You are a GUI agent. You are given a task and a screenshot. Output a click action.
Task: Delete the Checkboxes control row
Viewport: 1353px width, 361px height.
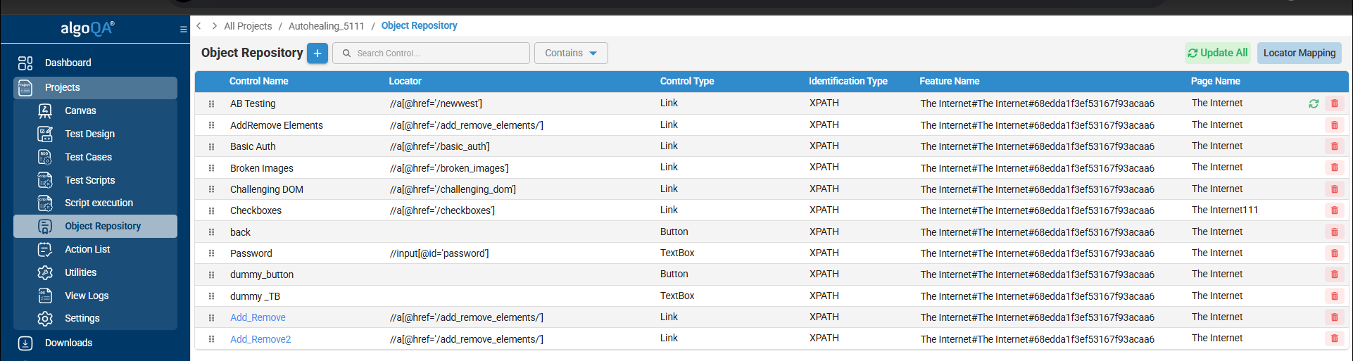[x=1334, y=210]
